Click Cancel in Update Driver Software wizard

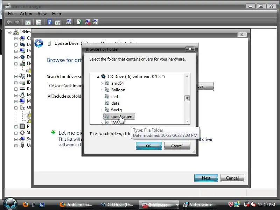(232, 178)
